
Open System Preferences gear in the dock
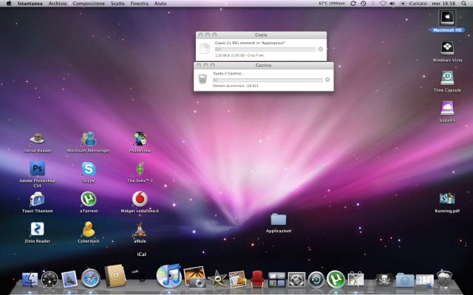296,280
